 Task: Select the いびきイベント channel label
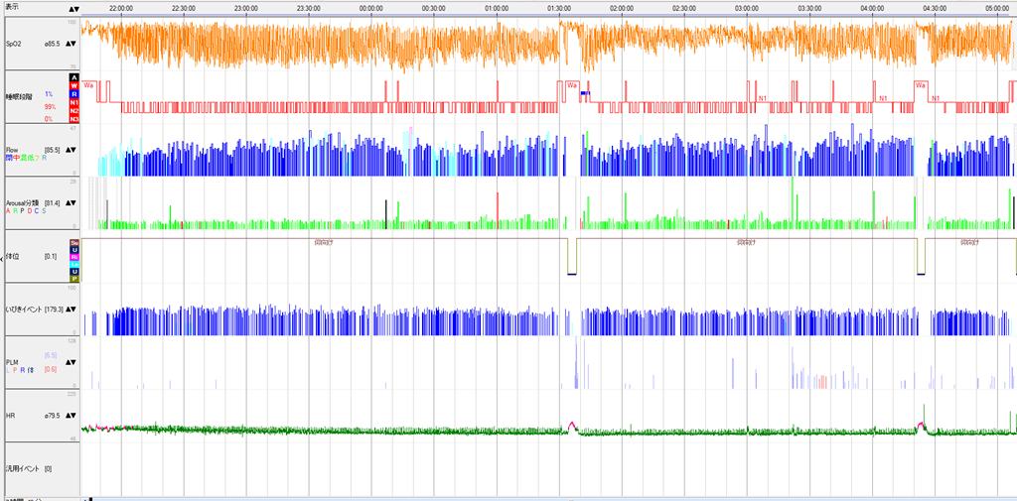pyautogui.click(x=24, y=310)
